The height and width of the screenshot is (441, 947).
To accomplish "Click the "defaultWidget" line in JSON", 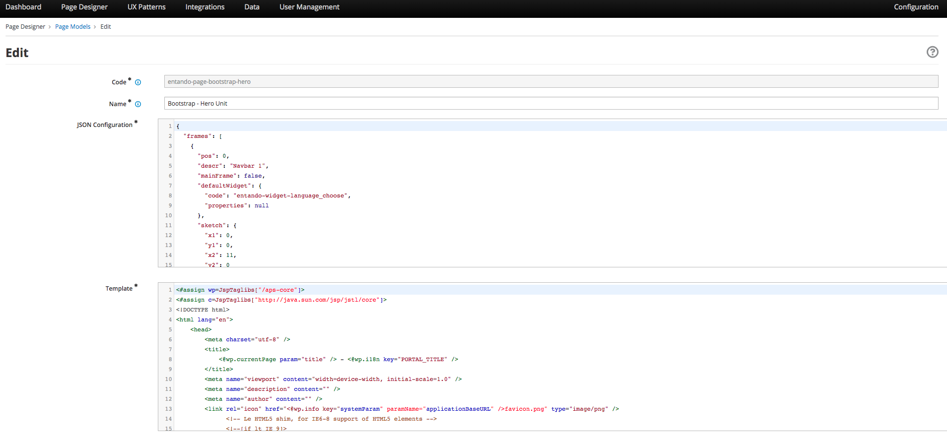I will (230, 186).
